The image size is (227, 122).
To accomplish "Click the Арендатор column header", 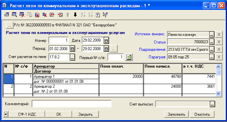I will [66, 66].
